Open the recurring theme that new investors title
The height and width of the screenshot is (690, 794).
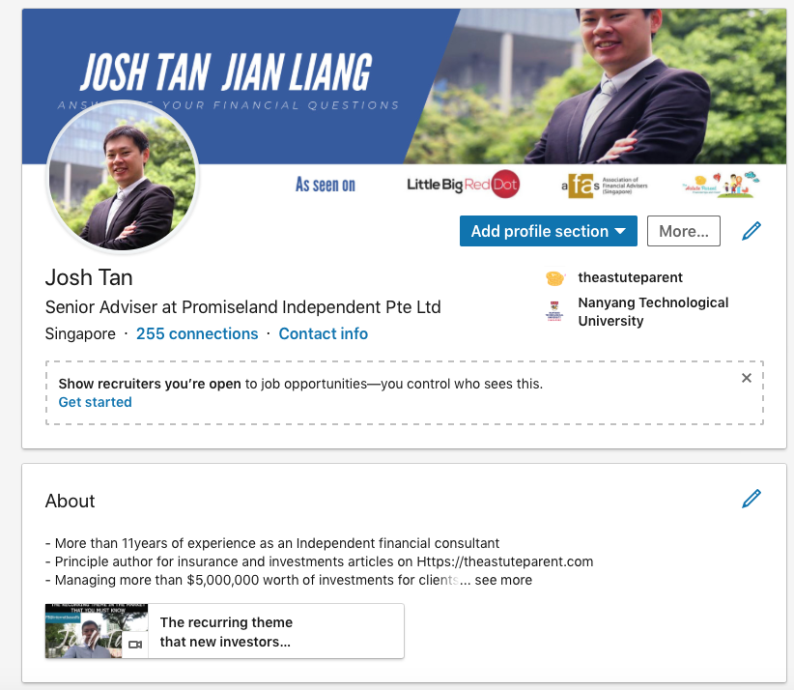[x=226, y=632]
